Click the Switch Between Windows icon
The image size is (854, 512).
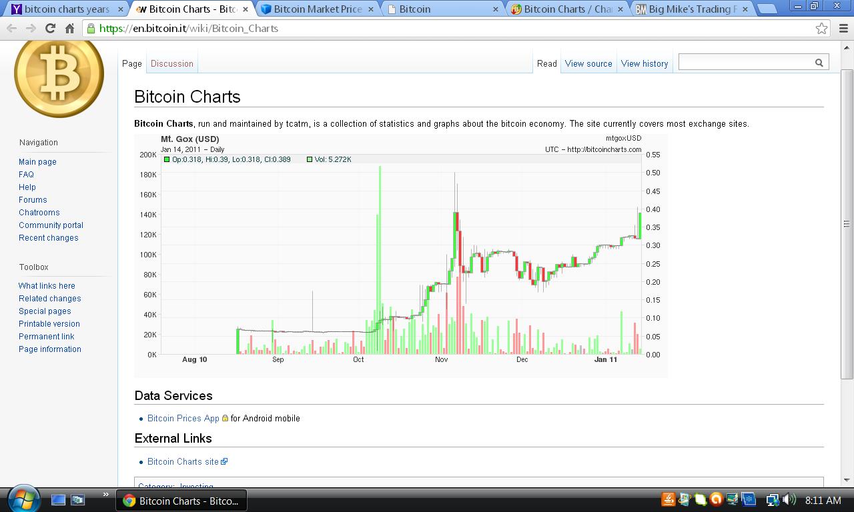pyautogui.click(x=78, y=499)
